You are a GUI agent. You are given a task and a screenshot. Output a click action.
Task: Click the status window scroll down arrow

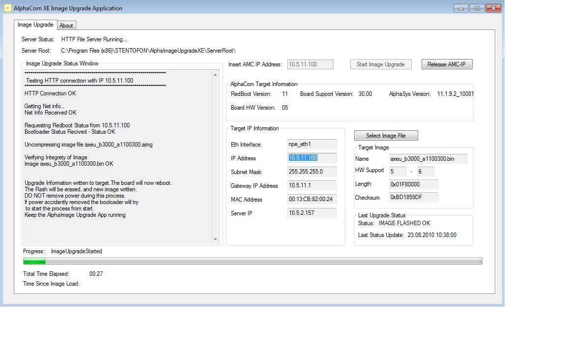coord(215,239)
